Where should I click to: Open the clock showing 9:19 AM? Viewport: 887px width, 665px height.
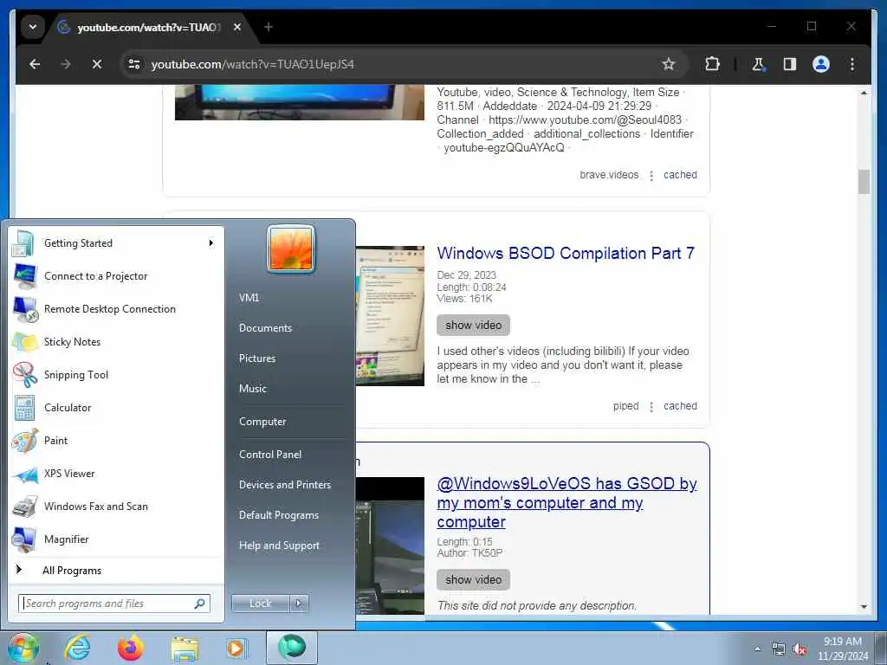[842, 649]
